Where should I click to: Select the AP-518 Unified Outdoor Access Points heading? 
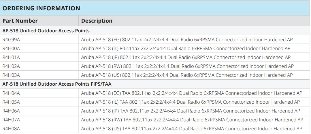(46, 30)
